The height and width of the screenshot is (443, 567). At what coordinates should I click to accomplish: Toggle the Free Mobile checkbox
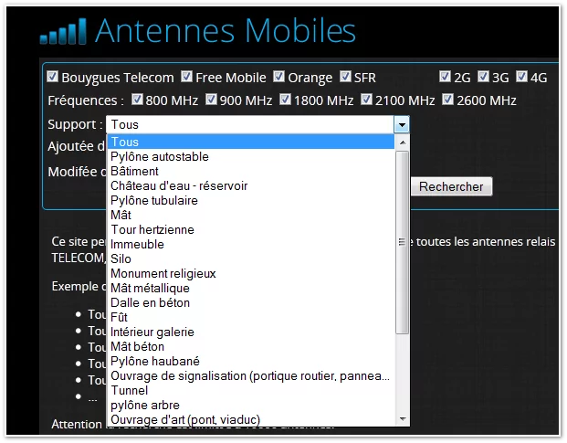point(186,77)
